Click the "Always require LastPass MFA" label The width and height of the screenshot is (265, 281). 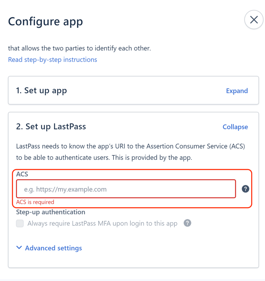pos(102,223)
